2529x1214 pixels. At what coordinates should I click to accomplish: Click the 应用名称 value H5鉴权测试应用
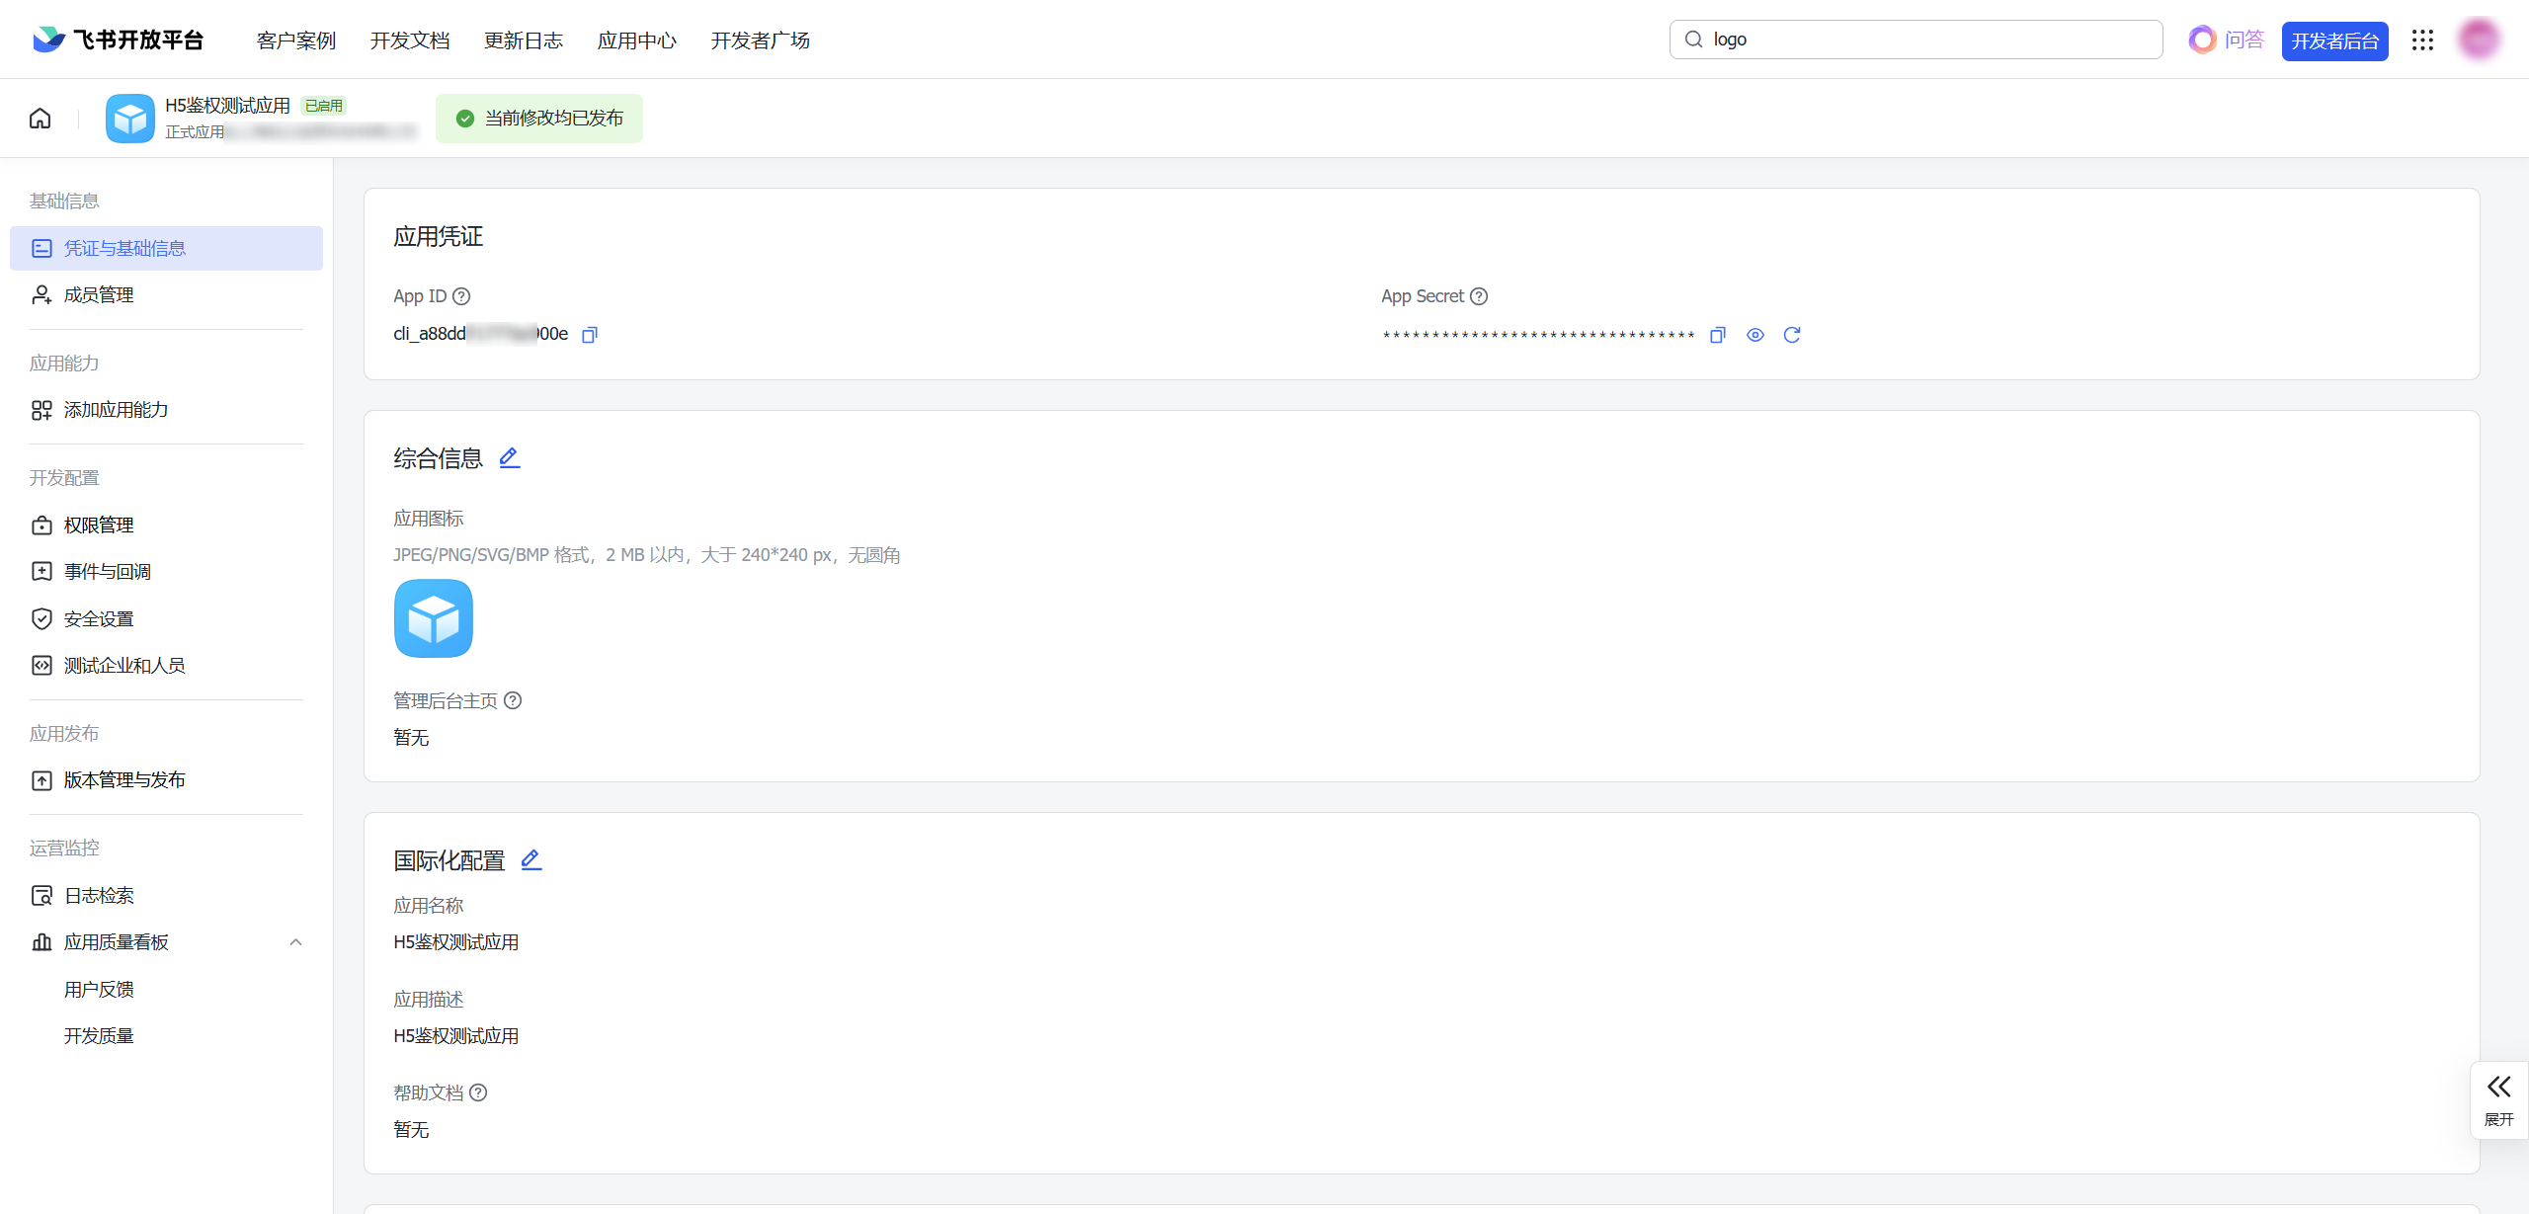[456, 942]
